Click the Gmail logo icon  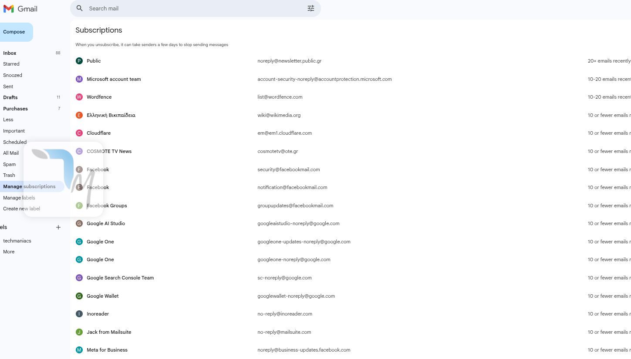tap(9, 9)
